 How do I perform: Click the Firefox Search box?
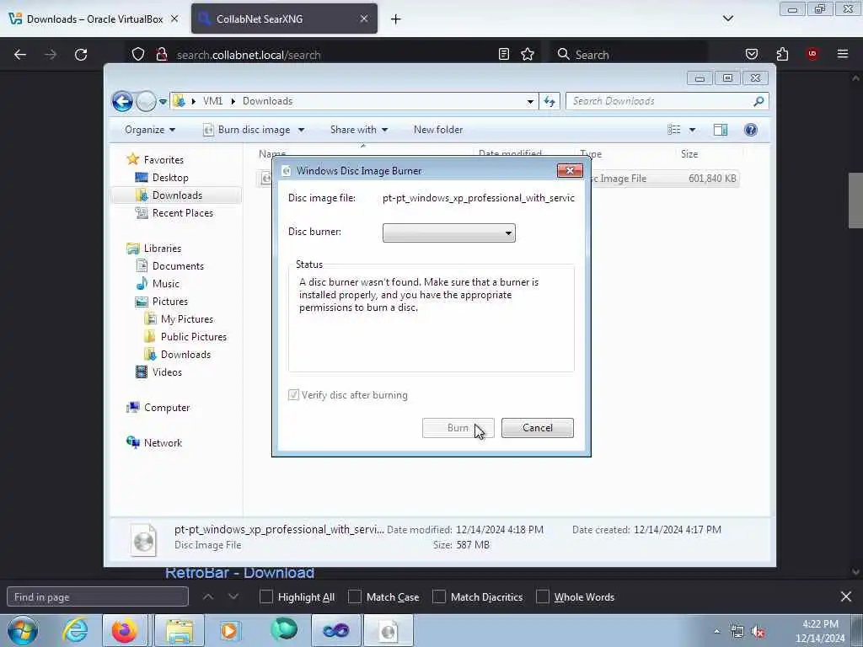[x=629, y=55]
